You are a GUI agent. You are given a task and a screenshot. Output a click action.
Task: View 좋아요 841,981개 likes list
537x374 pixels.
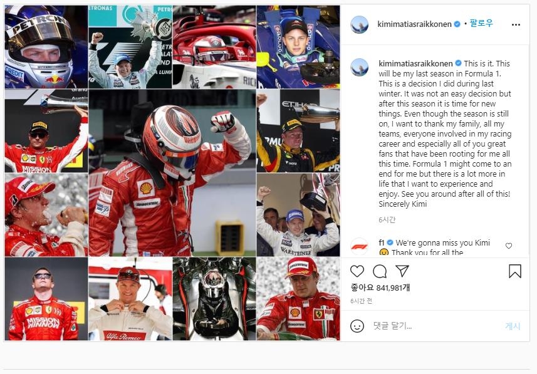click(x=380, y=288)
